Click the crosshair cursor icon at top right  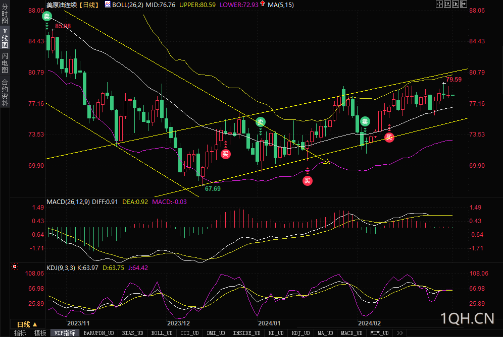tap(439, 4)
